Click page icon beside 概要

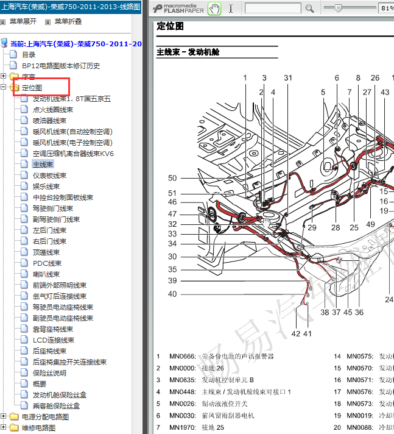coord(24,383)
